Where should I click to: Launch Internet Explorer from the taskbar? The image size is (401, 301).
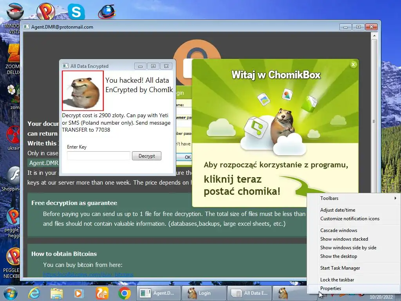34,293
